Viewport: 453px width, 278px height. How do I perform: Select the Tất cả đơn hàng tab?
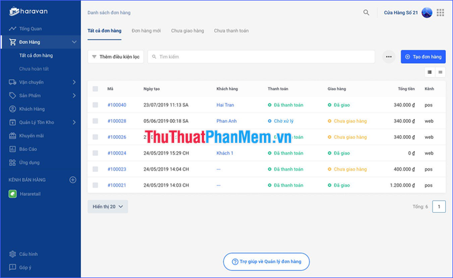click(104, 30)
